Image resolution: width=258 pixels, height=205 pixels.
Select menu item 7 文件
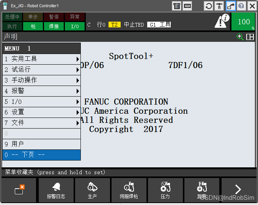(x=41, y=123)
